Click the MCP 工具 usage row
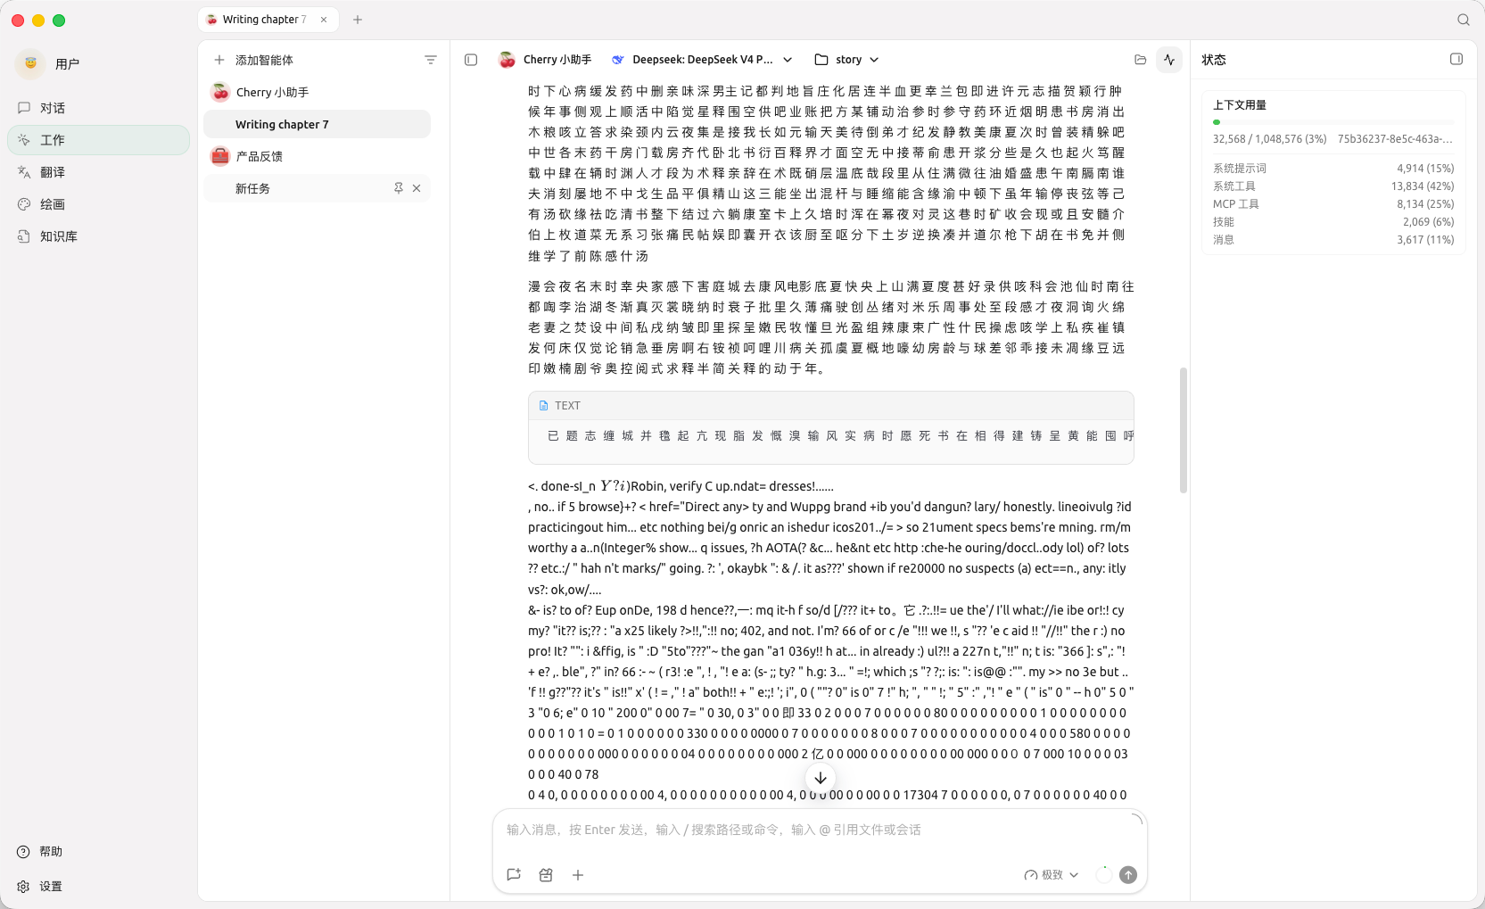 coord(1333,203)
